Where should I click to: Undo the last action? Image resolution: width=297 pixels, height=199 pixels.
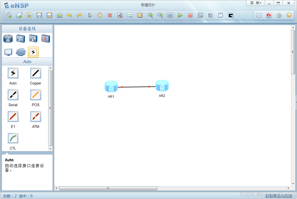tap(69, 15)
